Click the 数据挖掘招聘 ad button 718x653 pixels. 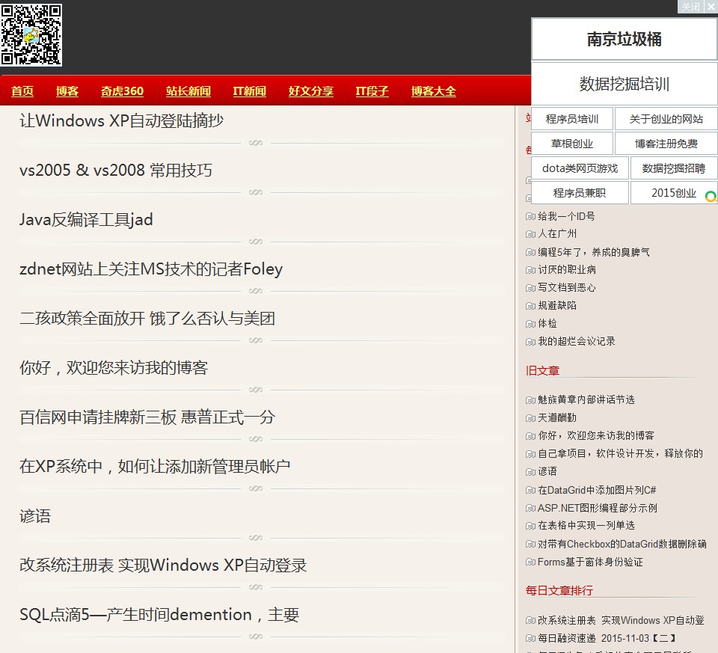(x=674, y=168)
